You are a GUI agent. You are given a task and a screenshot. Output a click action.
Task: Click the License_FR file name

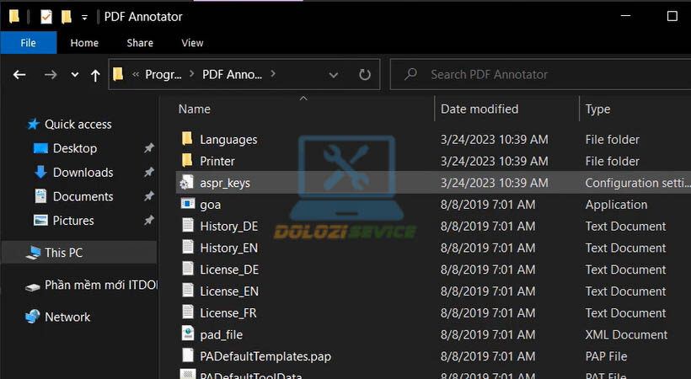228,313
